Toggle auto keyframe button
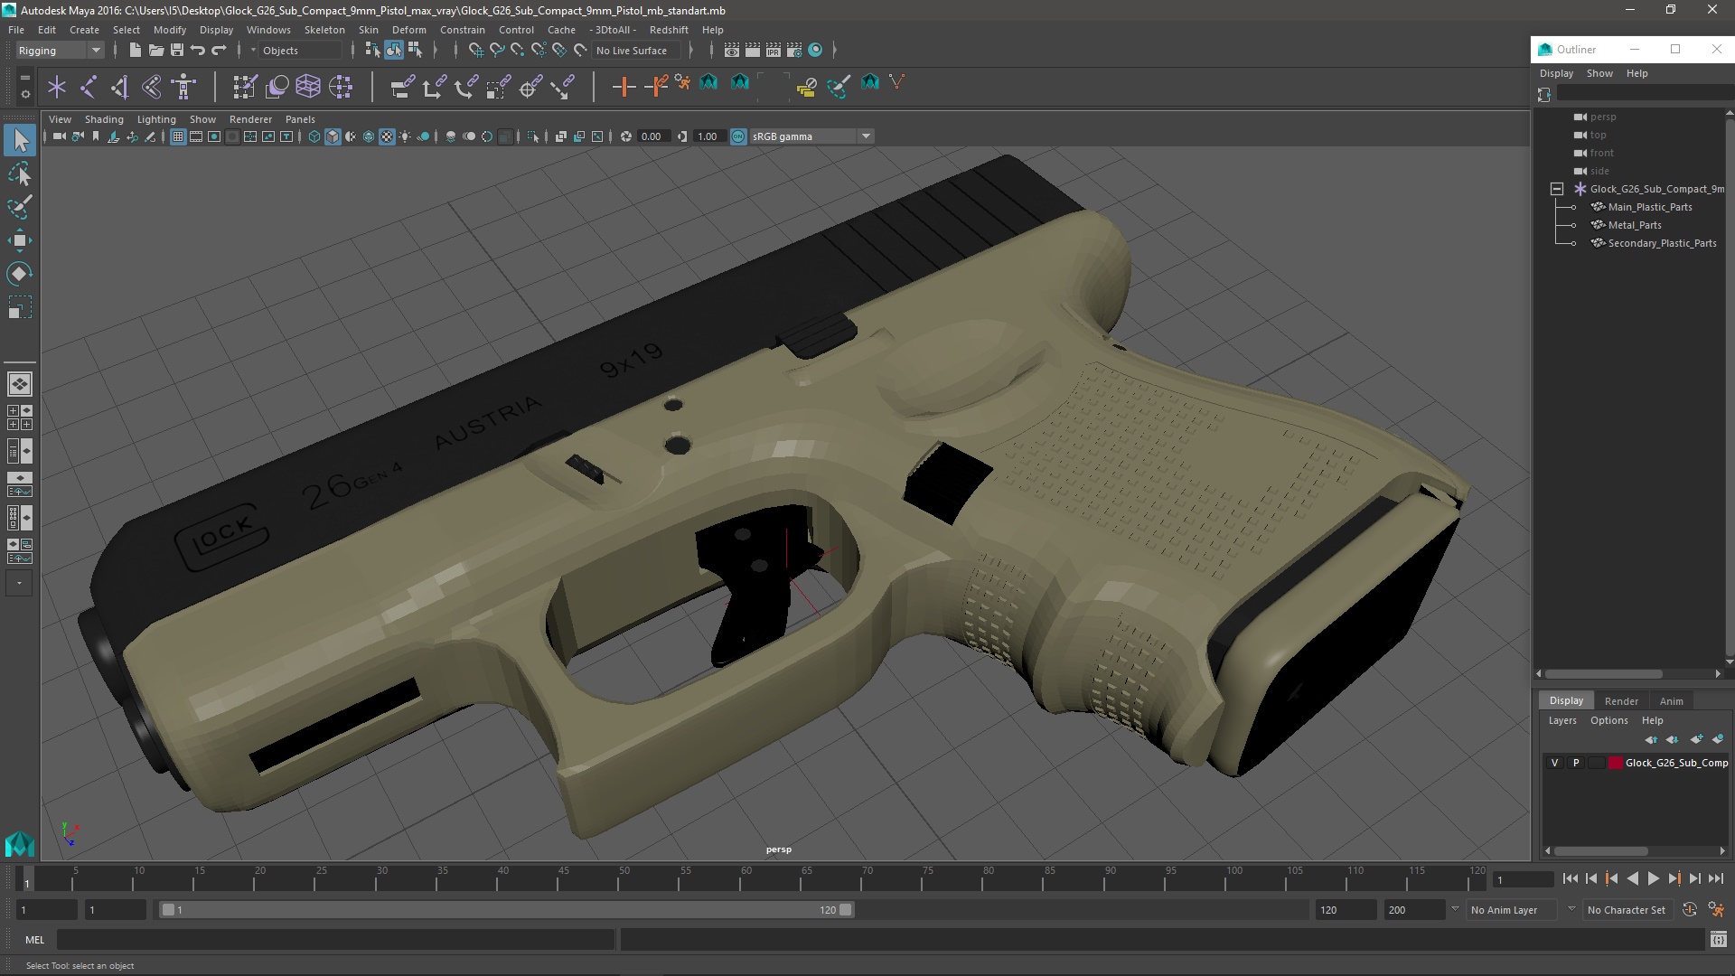The width and height of the screenshot is (1735, 976). click(1690, 910)
